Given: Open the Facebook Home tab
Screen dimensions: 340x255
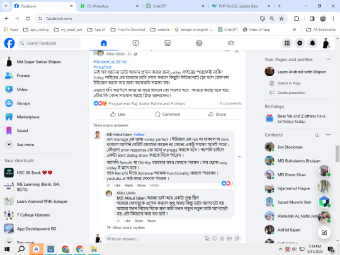Looking at the screenshot, I should tap(104, 43).
